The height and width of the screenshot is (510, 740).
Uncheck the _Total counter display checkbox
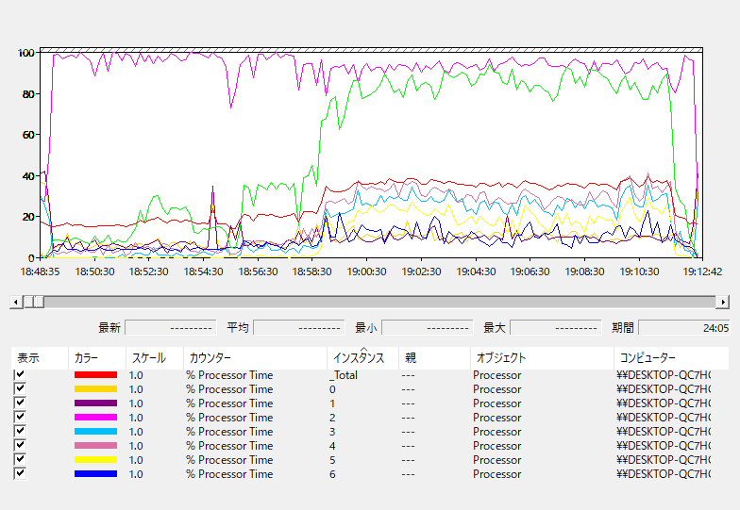pos(20,375)
